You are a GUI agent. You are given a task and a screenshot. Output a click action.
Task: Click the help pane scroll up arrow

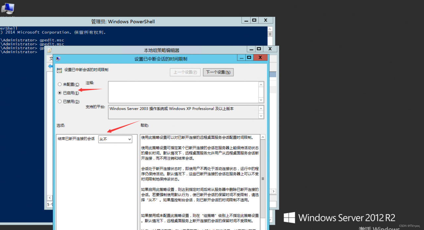[x=263, y=137]
